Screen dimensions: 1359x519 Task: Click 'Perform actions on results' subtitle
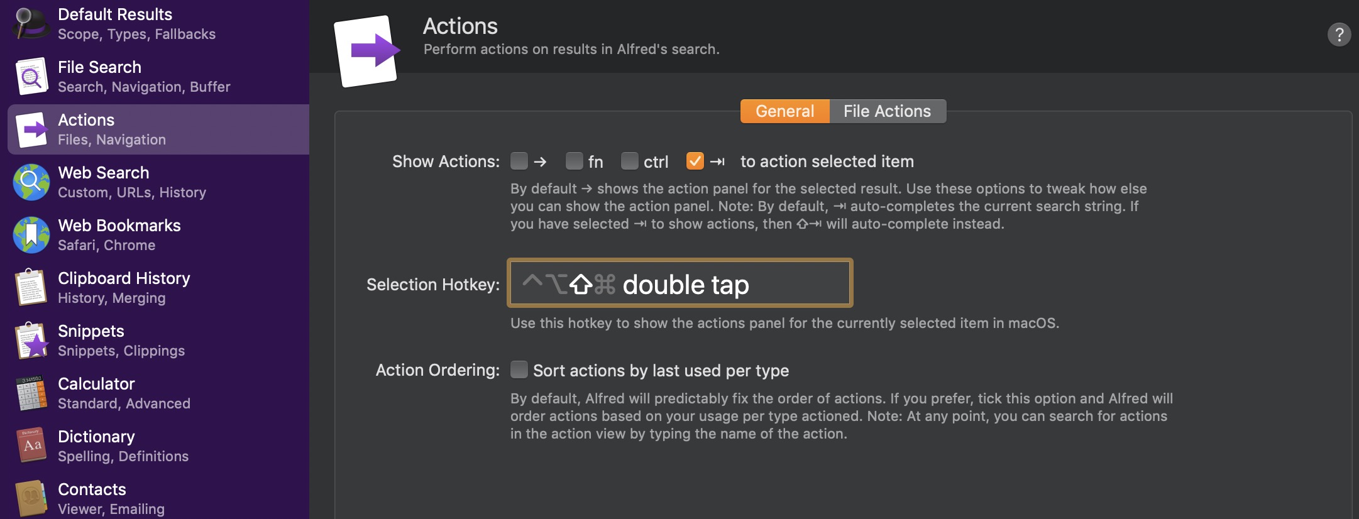[571, 49]
